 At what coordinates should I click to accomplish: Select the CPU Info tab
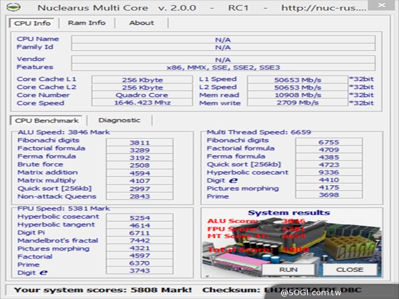point(32,23)
